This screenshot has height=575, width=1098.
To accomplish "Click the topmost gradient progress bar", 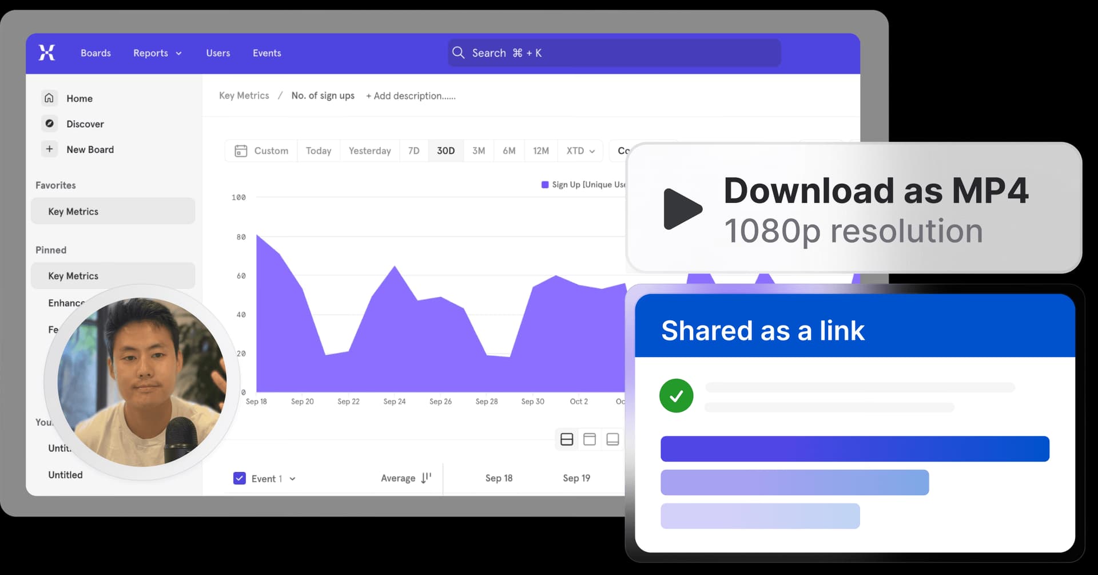I will (854, 449).
